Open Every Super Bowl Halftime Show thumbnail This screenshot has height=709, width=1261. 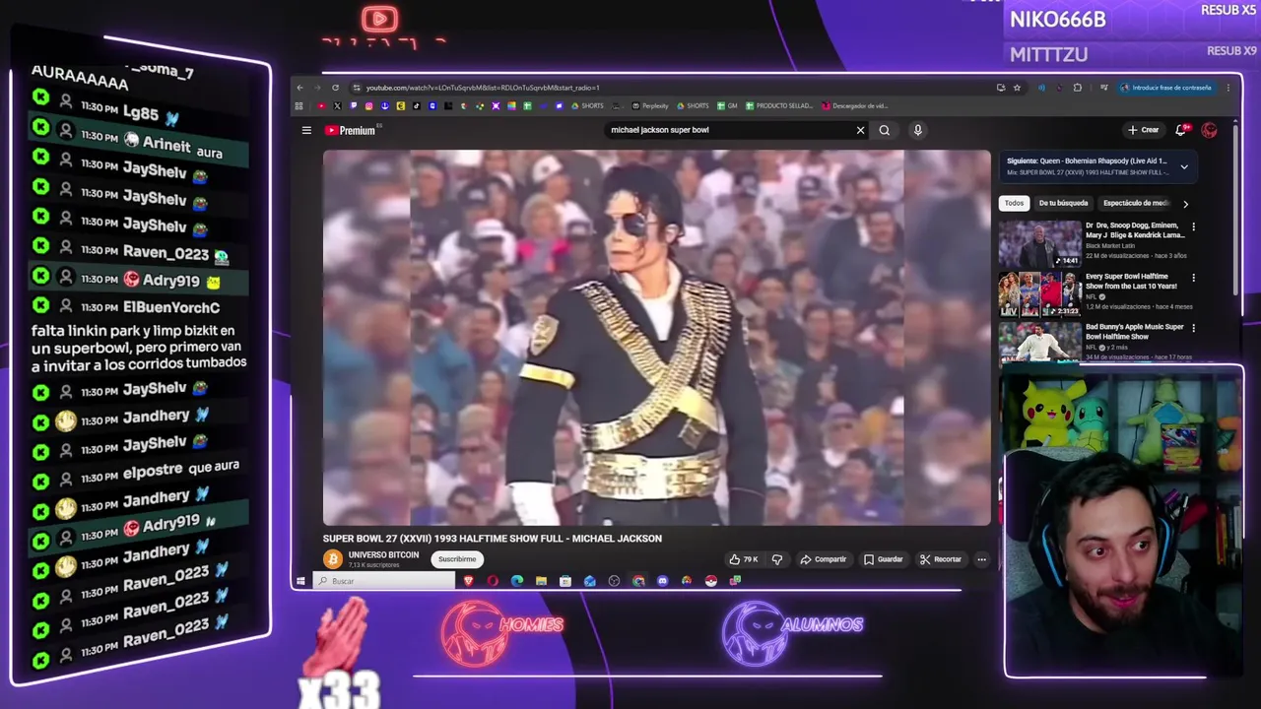(x=1040, y=293)
